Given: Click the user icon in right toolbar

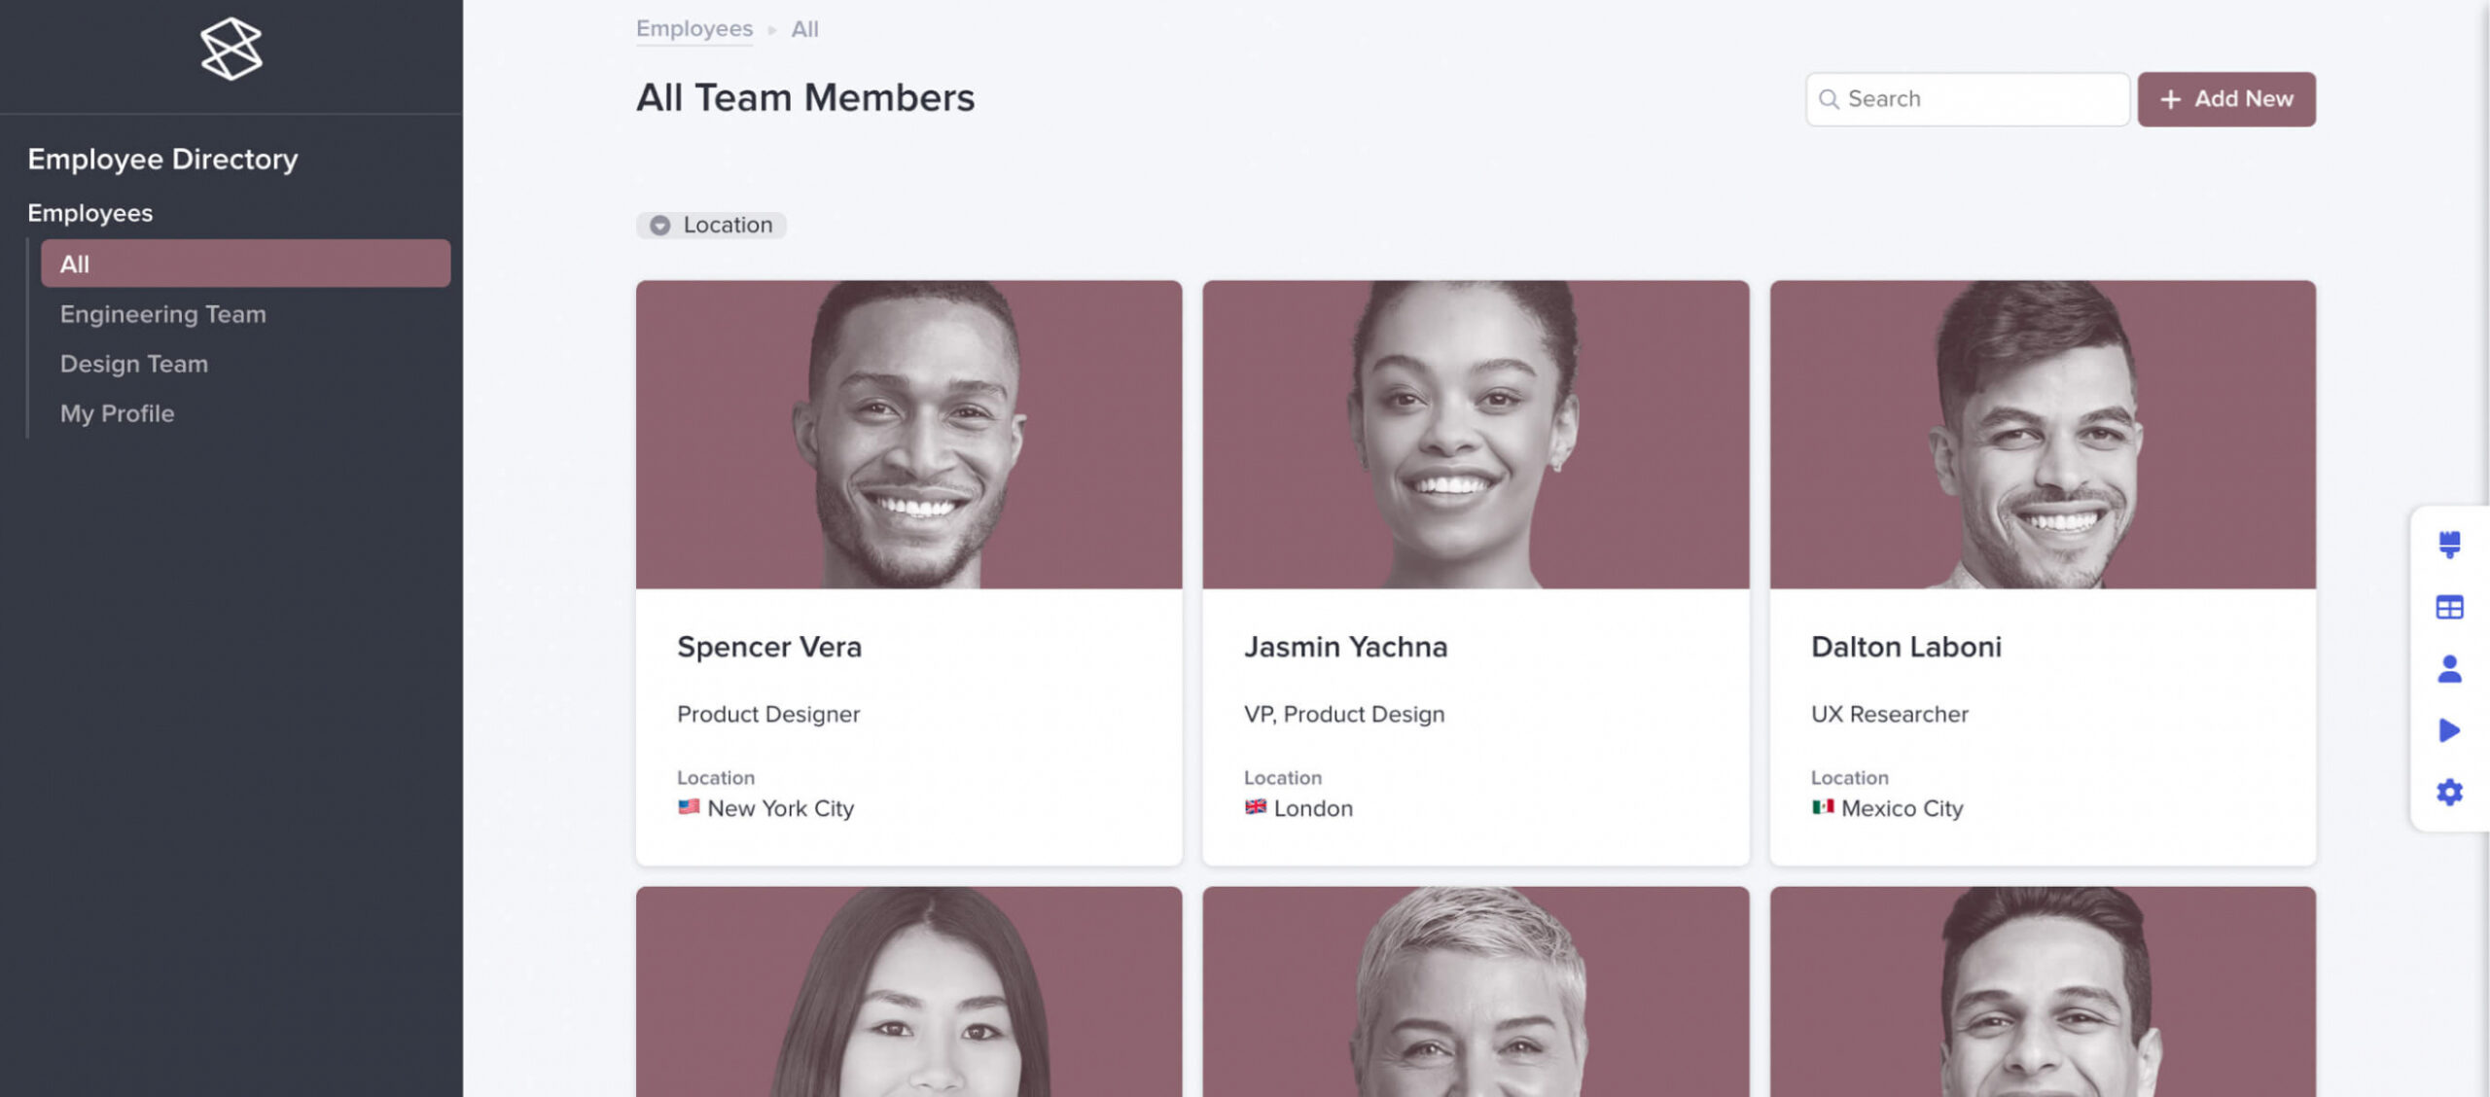Looking at the screenshot, I should tap(2449, 669).
